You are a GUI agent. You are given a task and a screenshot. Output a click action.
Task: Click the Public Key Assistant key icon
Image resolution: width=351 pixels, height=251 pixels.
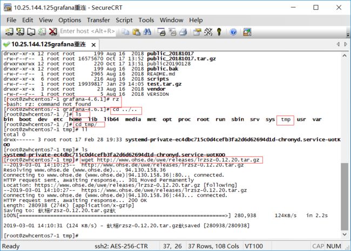tap(219, 32)
